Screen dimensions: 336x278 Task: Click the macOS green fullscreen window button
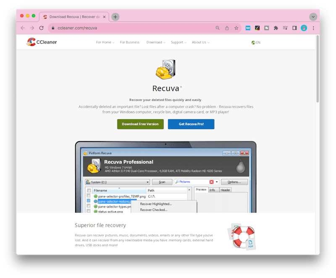34,16
